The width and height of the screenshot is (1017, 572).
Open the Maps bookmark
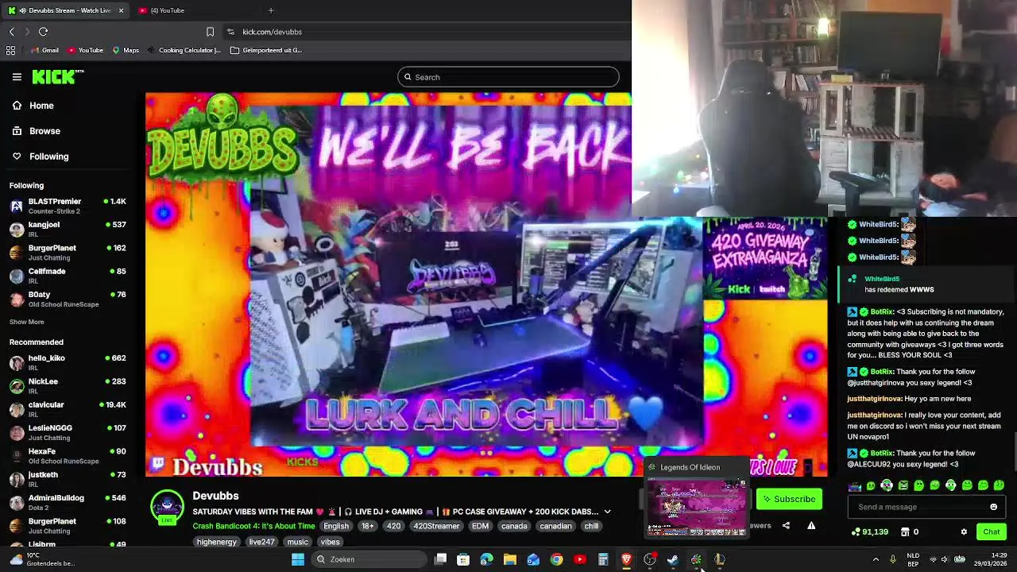[126, 50]
